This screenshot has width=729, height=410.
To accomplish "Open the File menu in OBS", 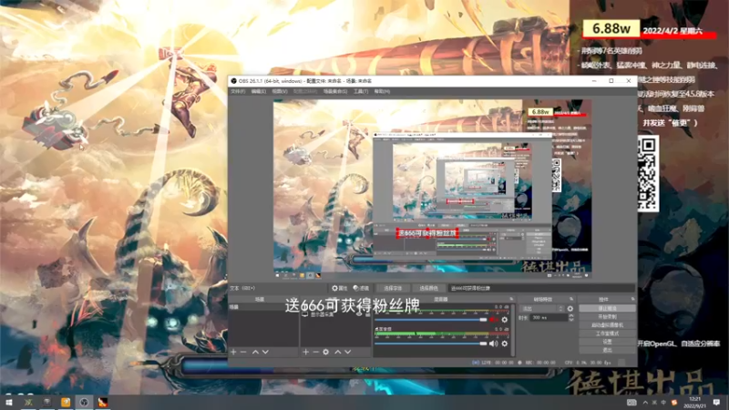I will coord(238,92).
